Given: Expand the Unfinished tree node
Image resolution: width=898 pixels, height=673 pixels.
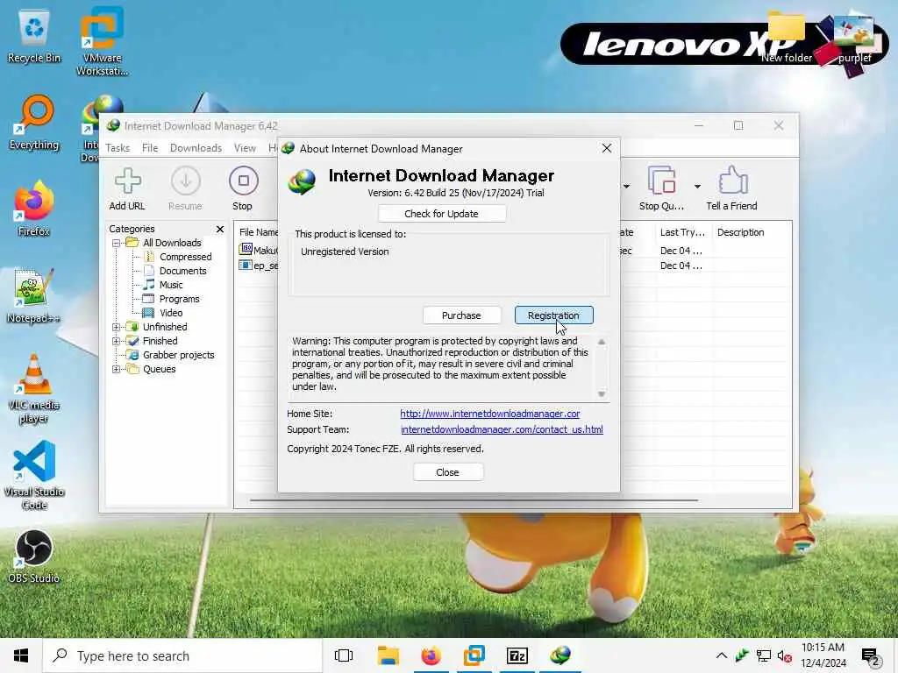Looking at the screenshot, I should tap(117, 328).
